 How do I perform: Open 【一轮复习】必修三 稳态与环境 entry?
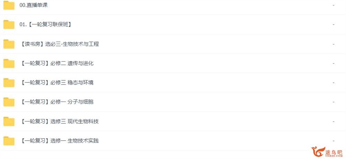(57, 82)
